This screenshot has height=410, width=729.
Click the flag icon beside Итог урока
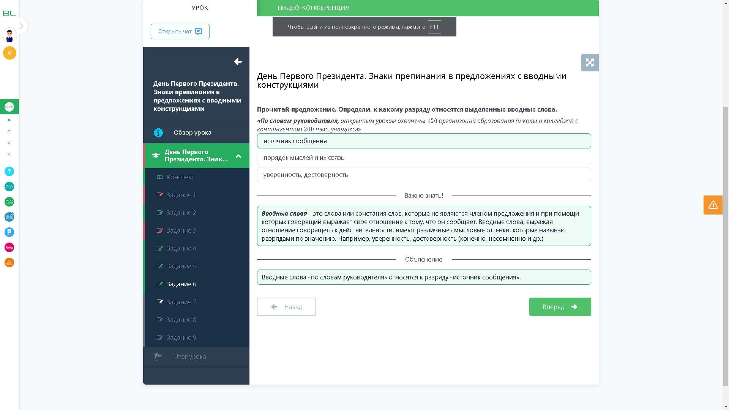pyautogui.click(x=158, y=357)
